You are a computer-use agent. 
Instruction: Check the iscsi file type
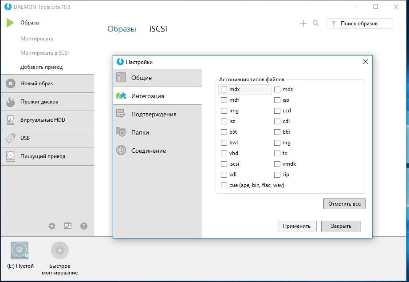224,164
